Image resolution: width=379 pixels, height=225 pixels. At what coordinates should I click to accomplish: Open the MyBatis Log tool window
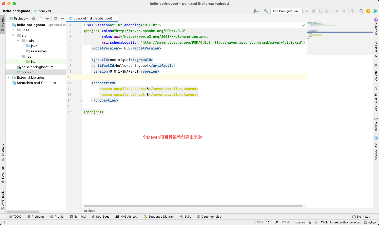(126, 217)
